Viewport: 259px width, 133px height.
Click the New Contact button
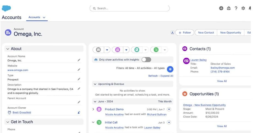coord(206,33)
